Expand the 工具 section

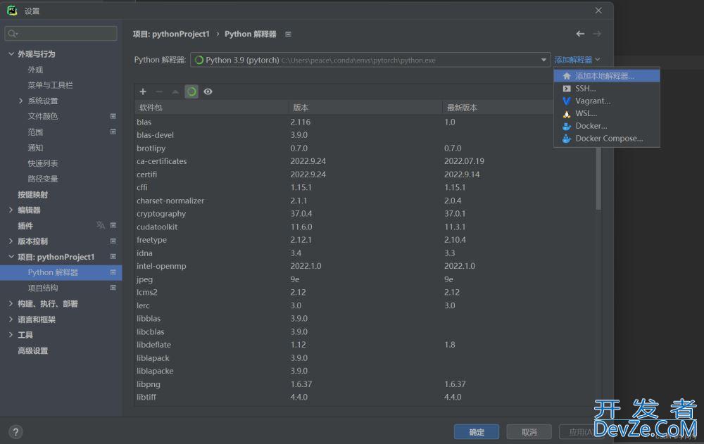(11, 335)
